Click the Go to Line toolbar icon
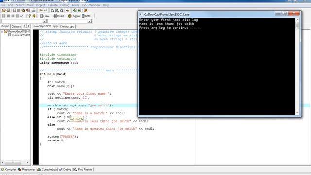The height and width of the screenshot is (175, 311). pyautogui.click(x=68, y=10)
